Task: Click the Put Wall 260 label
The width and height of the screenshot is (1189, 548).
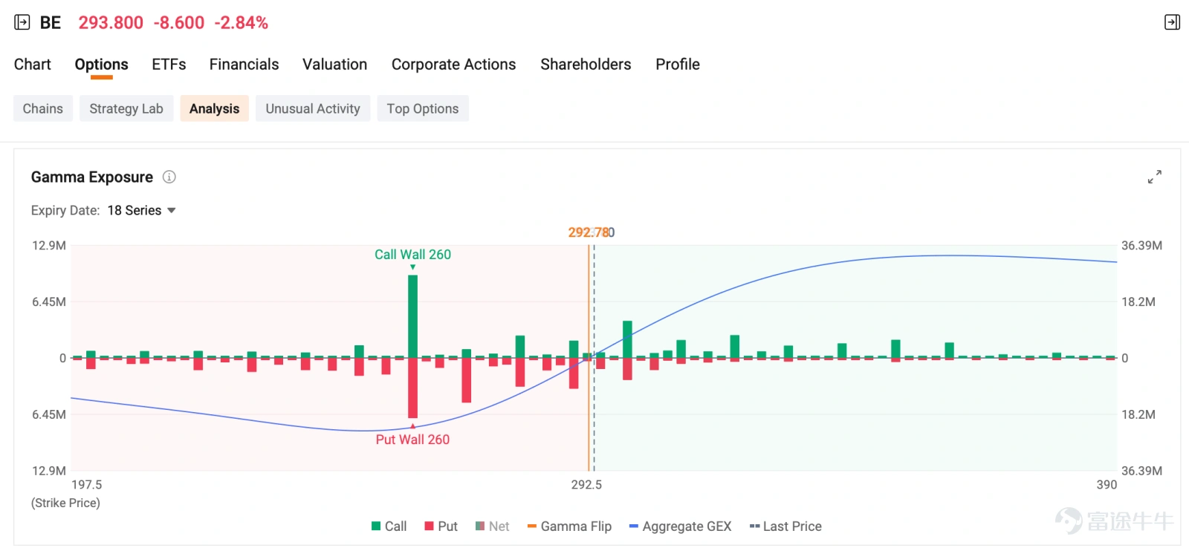Action: pyautogui.click(x=412, y=440)
